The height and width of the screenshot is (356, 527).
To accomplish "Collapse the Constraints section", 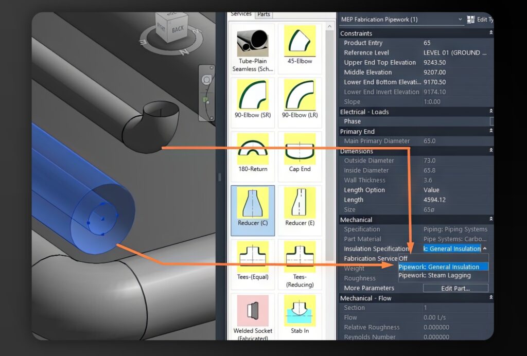I will point(491,32).
